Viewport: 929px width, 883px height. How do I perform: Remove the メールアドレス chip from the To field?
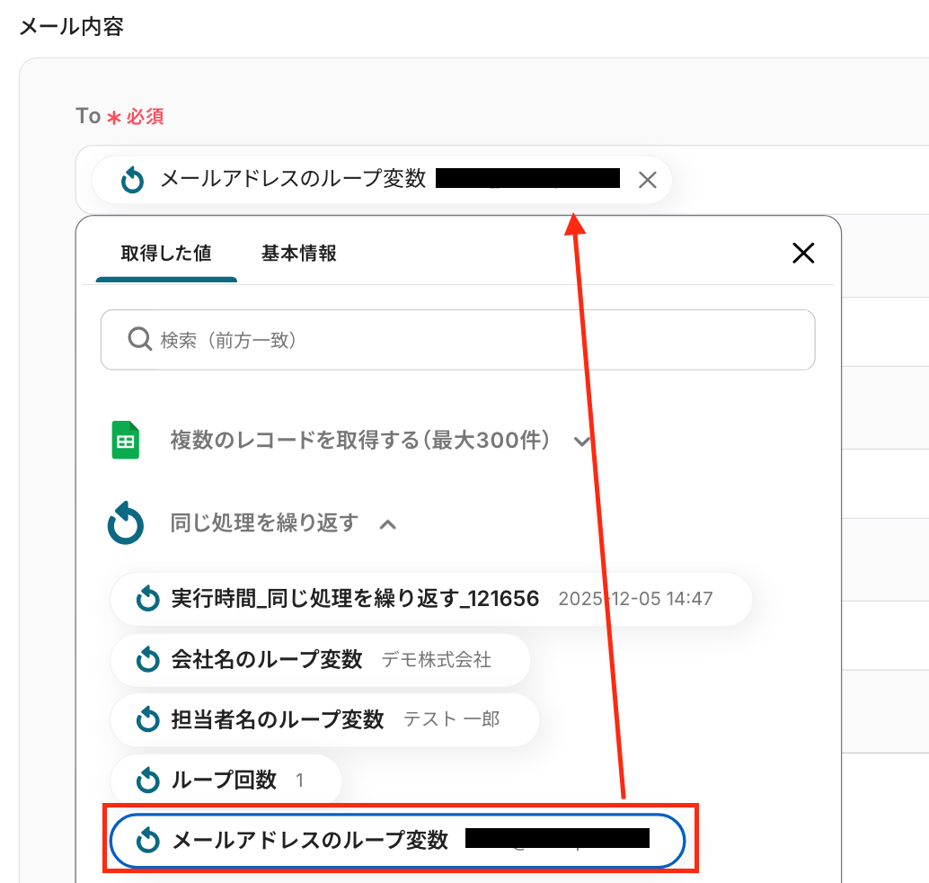coord(647,180)
